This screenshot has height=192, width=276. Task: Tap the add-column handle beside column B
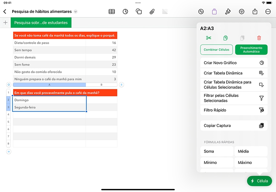tap(121, 85)
